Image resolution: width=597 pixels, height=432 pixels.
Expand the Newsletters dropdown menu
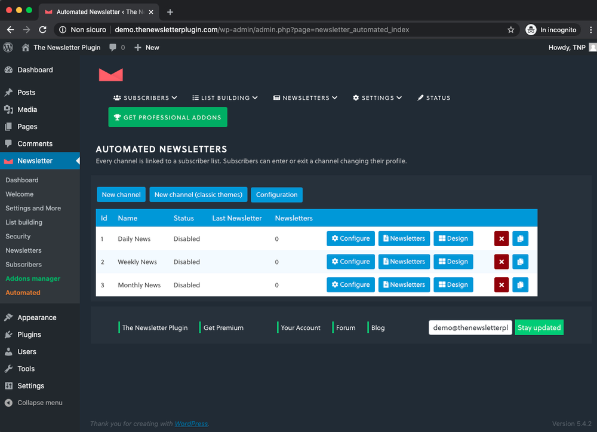[305, 98]
